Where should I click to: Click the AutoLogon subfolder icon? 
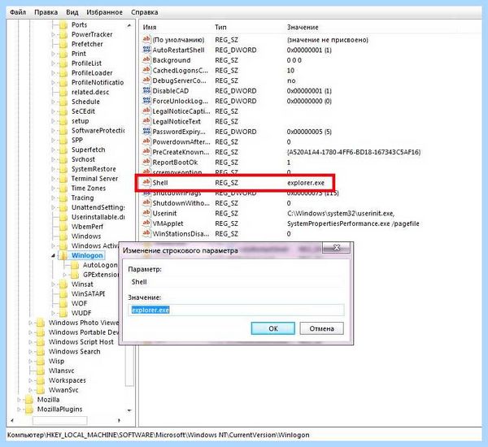(x=75, y=265)
